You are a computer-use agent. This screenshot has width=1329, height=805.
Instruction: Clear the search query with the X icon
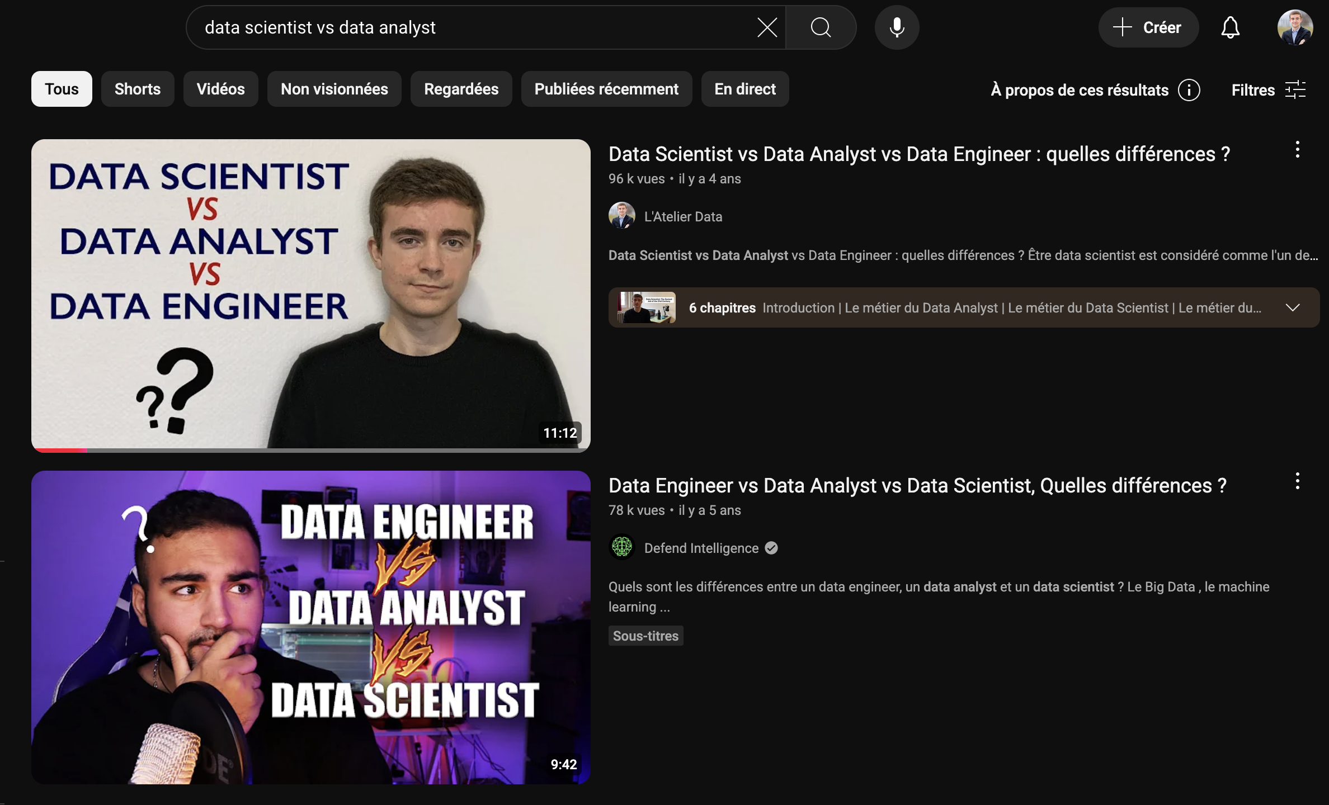click(767, 27)
